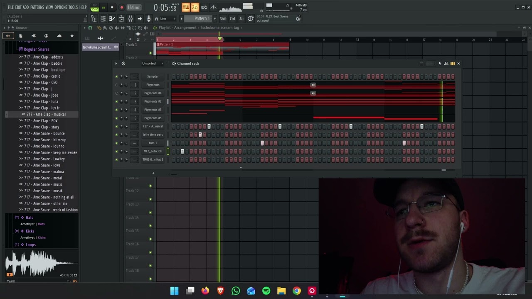Select 717 - Ame Clap - luna sample
Image resolution: width=532 pixels, height=299 pixels.
point(41,101)
